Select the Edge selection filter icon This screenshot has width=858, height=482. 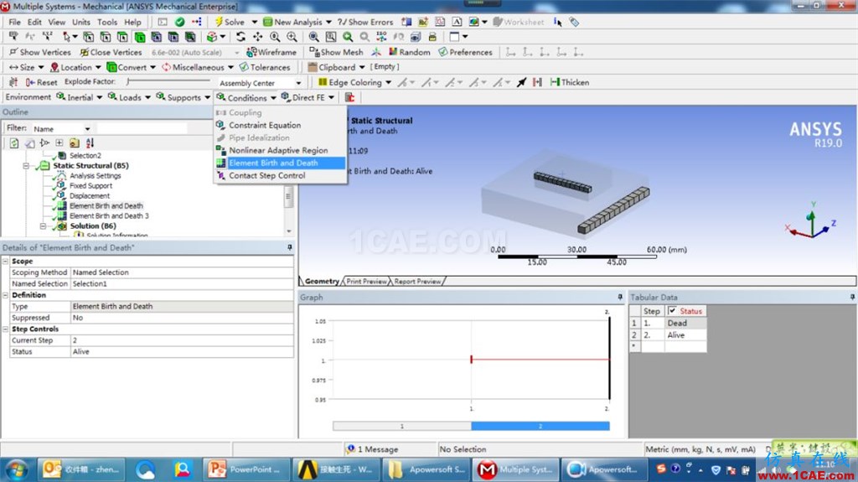pyautogui.click(x=106, y=37)
